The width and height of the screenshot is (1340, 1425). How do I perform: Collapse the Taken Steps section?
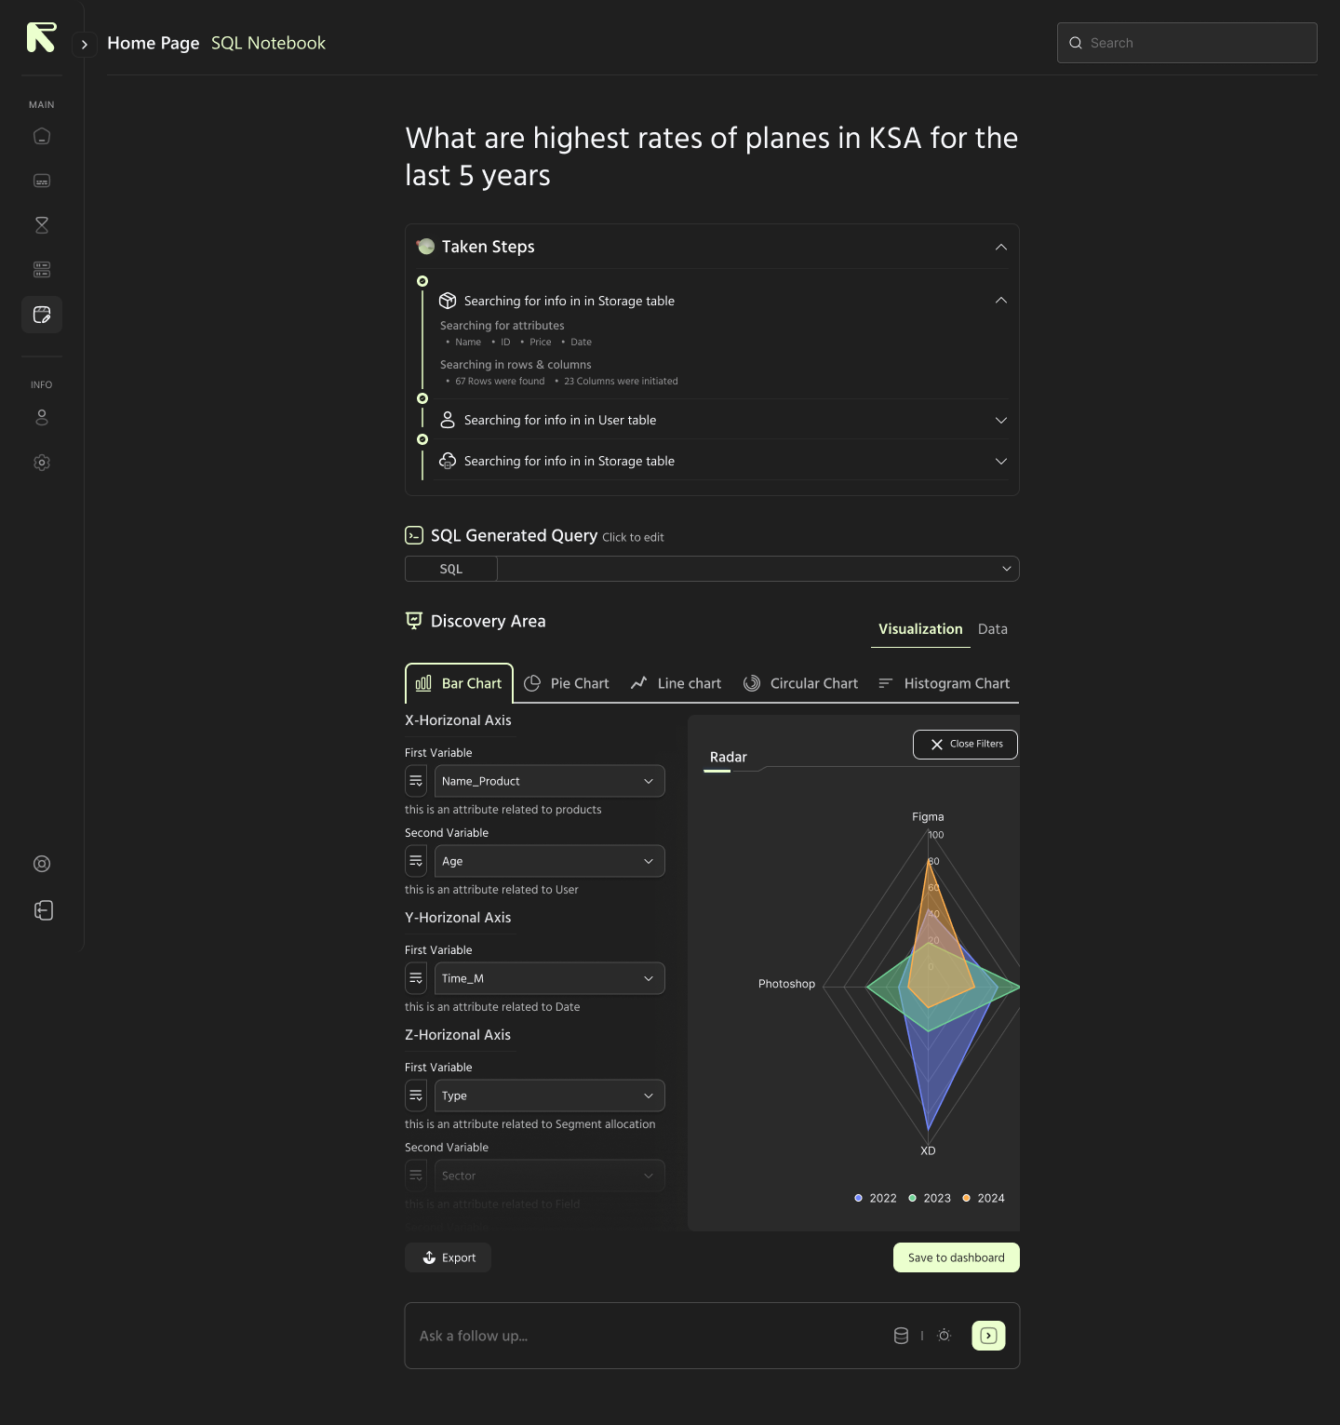point(1001,247)
